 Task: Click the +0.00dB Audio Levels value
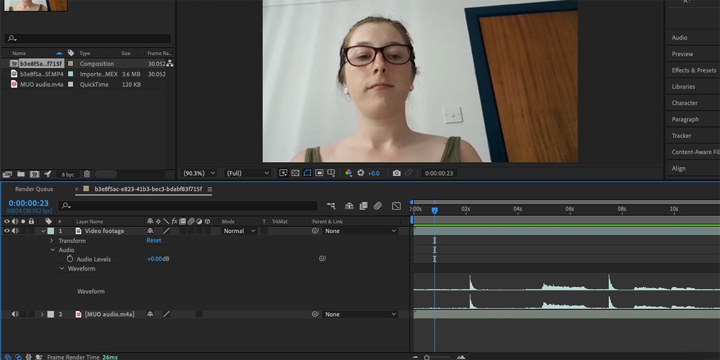(156, 259)
